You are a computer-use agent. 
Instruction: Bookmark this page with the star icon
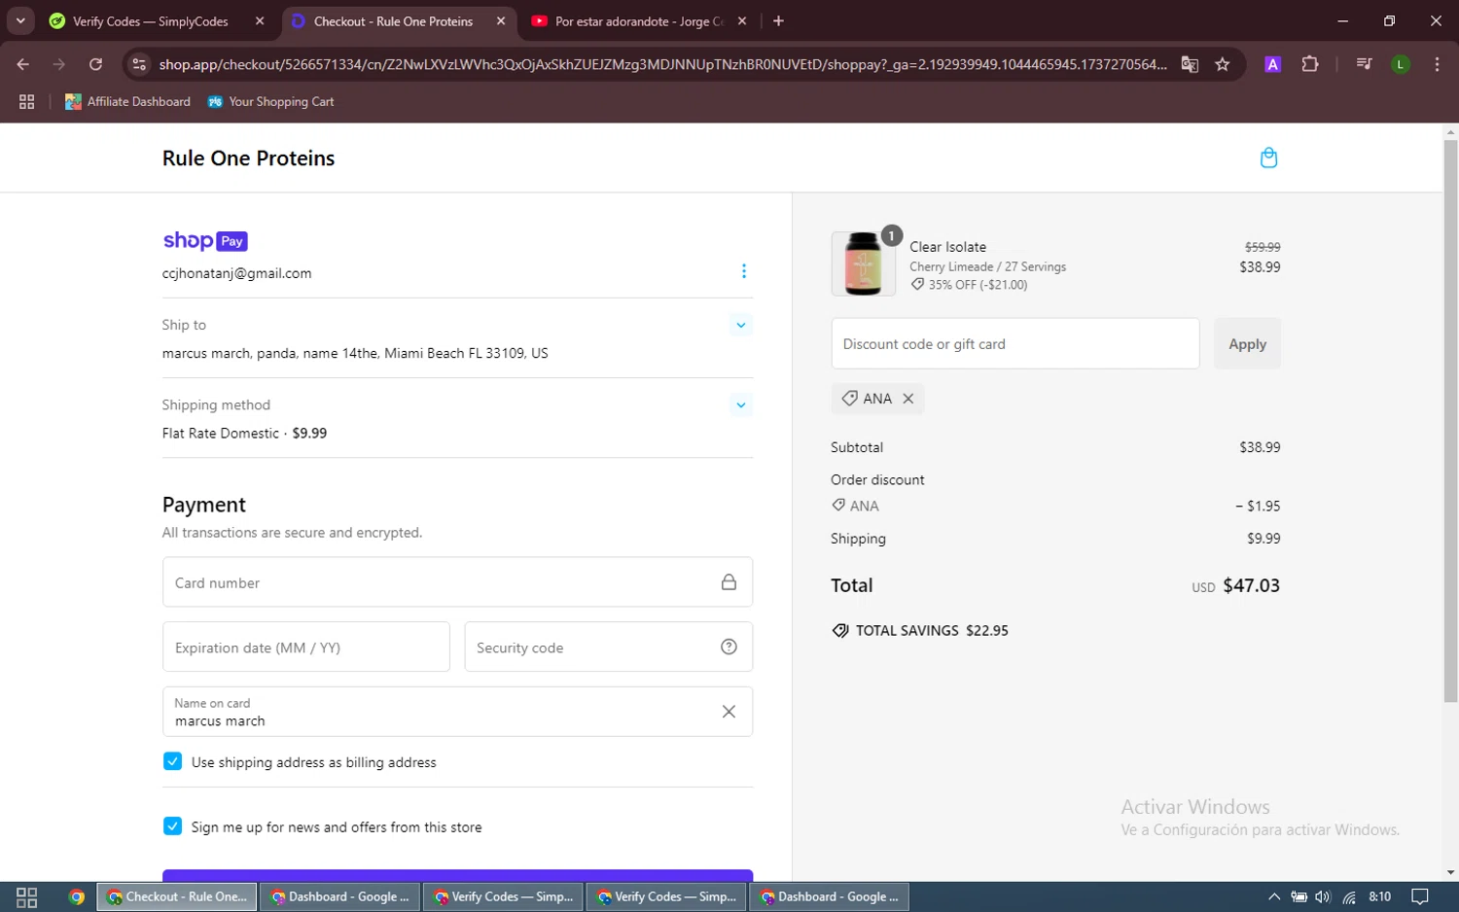[1223, 64]
